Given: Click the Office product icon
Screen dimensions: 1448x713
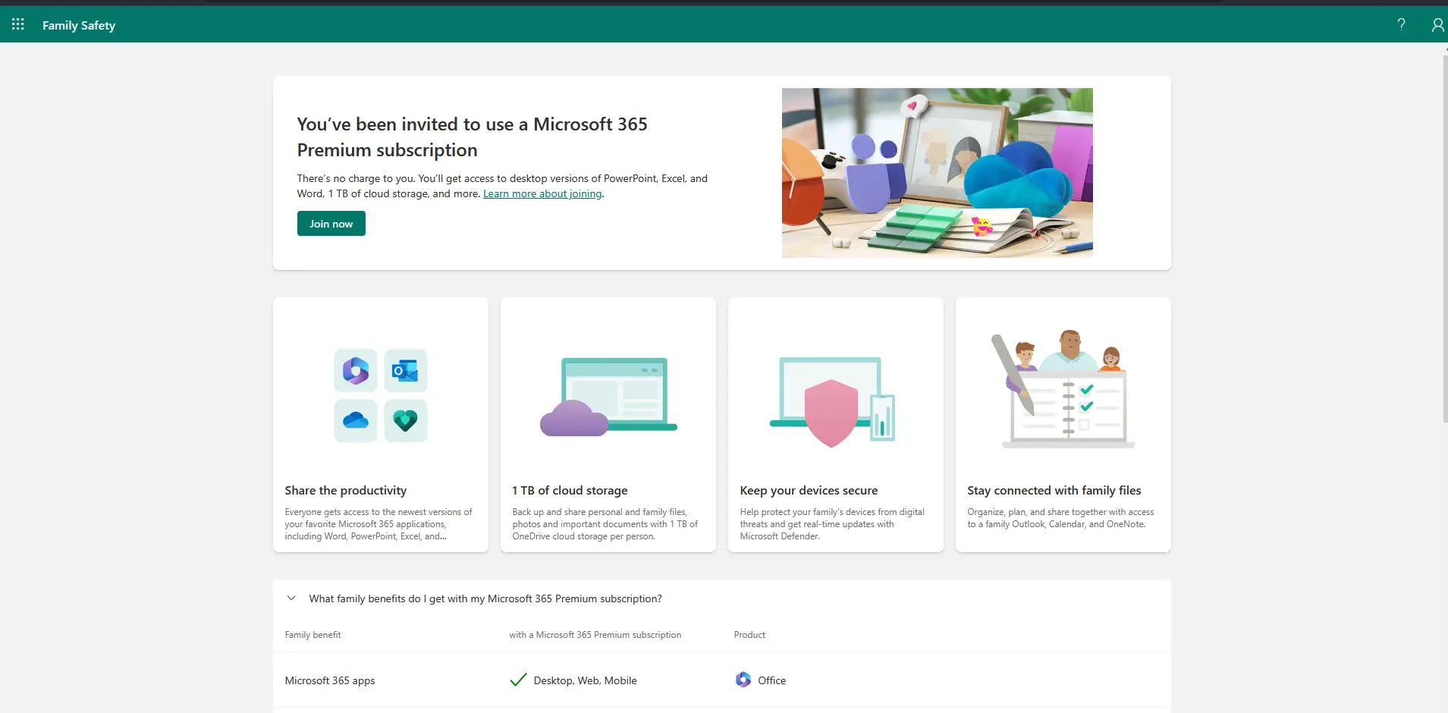Looking at the screenshot, I should pyautogui.click(x=743, y=680).
